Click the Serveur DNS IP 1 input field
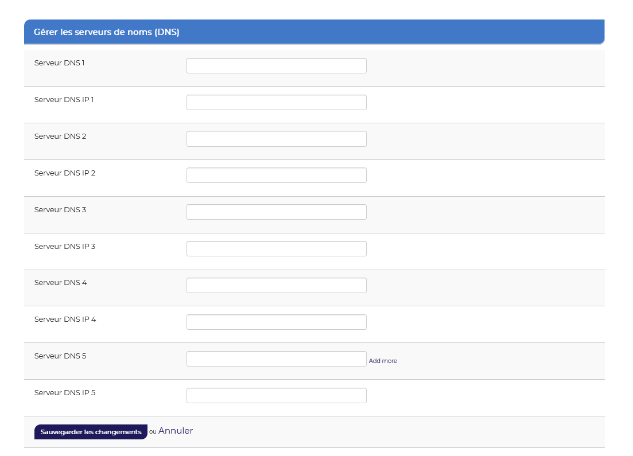 pyautogui.click(x=277, y=103)
